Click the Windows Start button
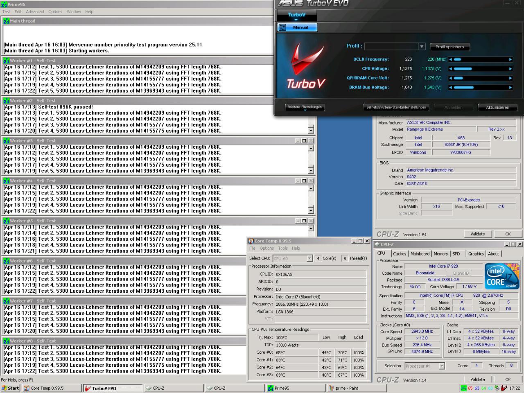The image size is (524, 393). [x=10, y=388]
